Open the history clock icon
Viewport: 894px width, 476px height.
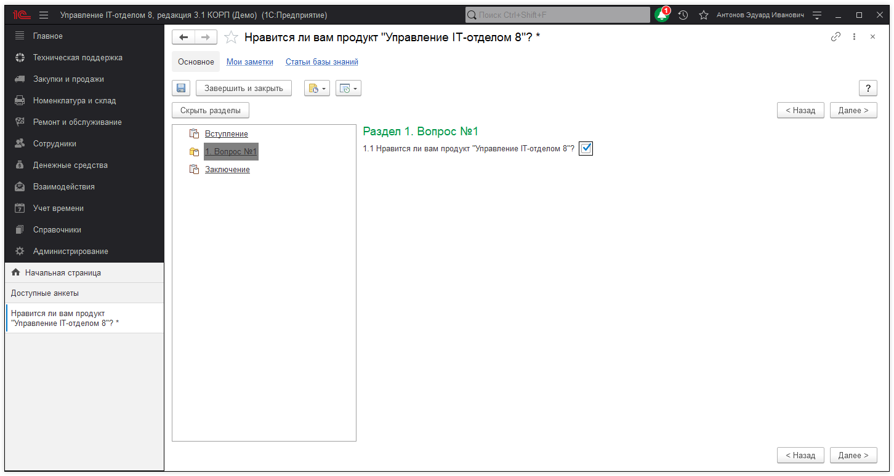683,15
